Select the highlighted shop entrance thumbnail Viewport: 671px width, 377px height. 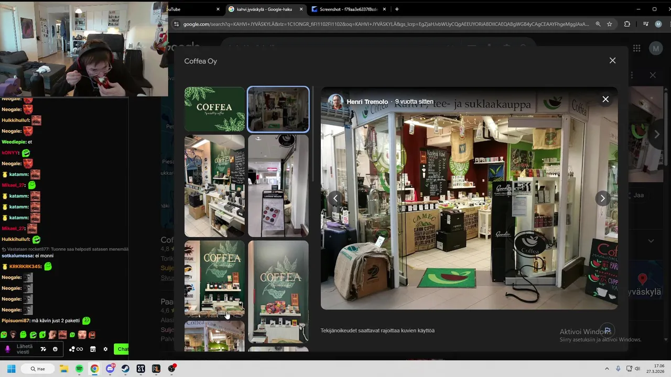tap(278, 109)
